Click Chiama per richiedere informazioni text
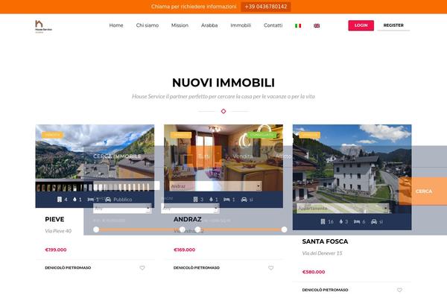This screenshot has width=447, height=298. (194, 7)
